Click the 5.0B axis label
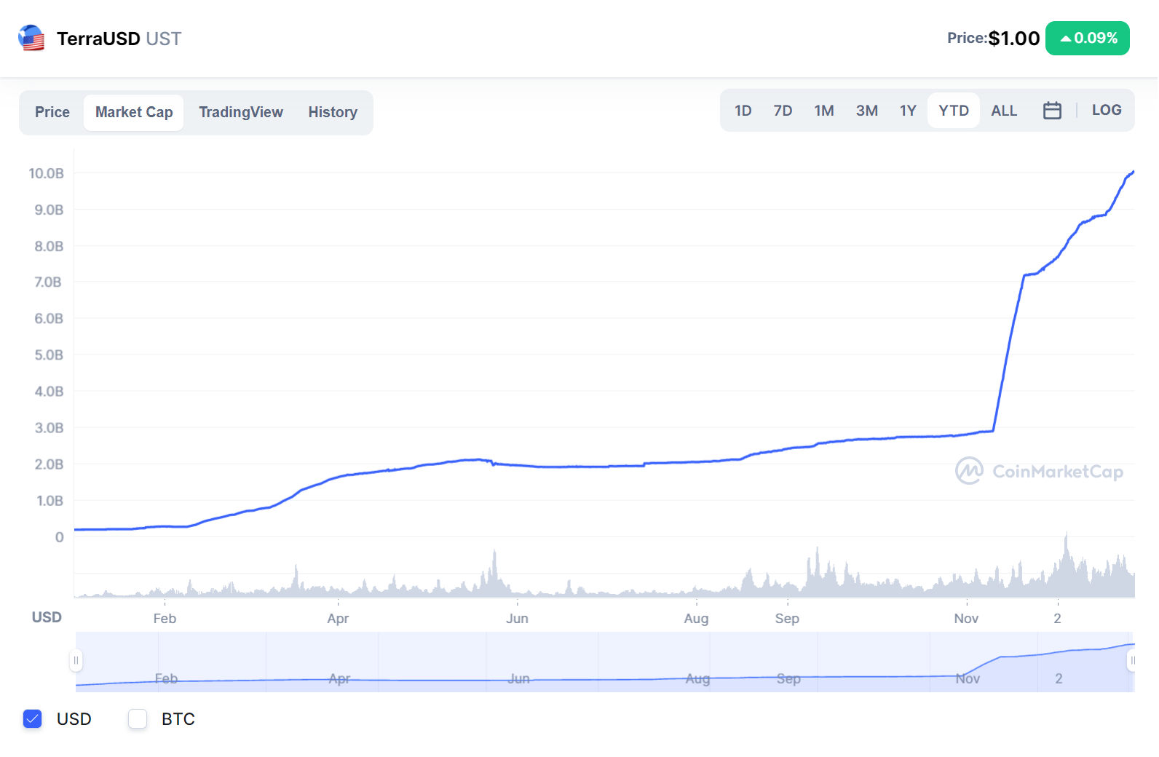1159x757 pixels. [49, 355]
